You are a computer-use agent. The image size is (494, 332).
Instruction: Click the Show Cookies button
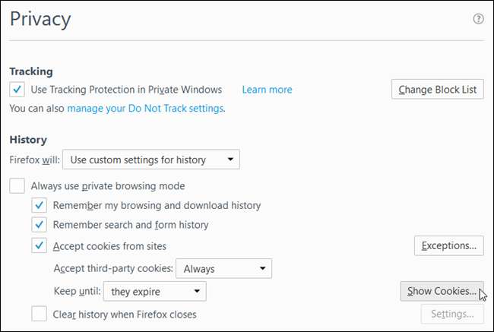coord(441,291)
